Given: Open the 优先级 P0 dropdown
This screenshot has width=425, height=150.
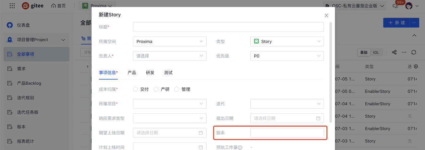Looking at the screenshot, I should [287, 56].
